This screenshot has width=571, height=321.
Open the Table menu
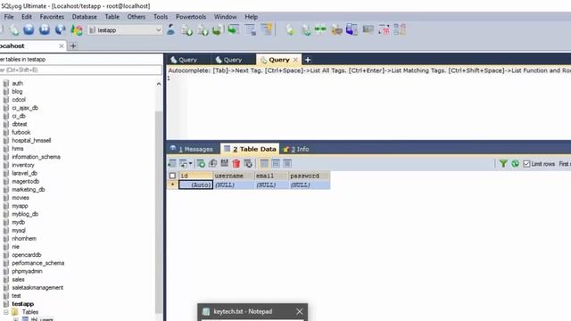point(112,17)
